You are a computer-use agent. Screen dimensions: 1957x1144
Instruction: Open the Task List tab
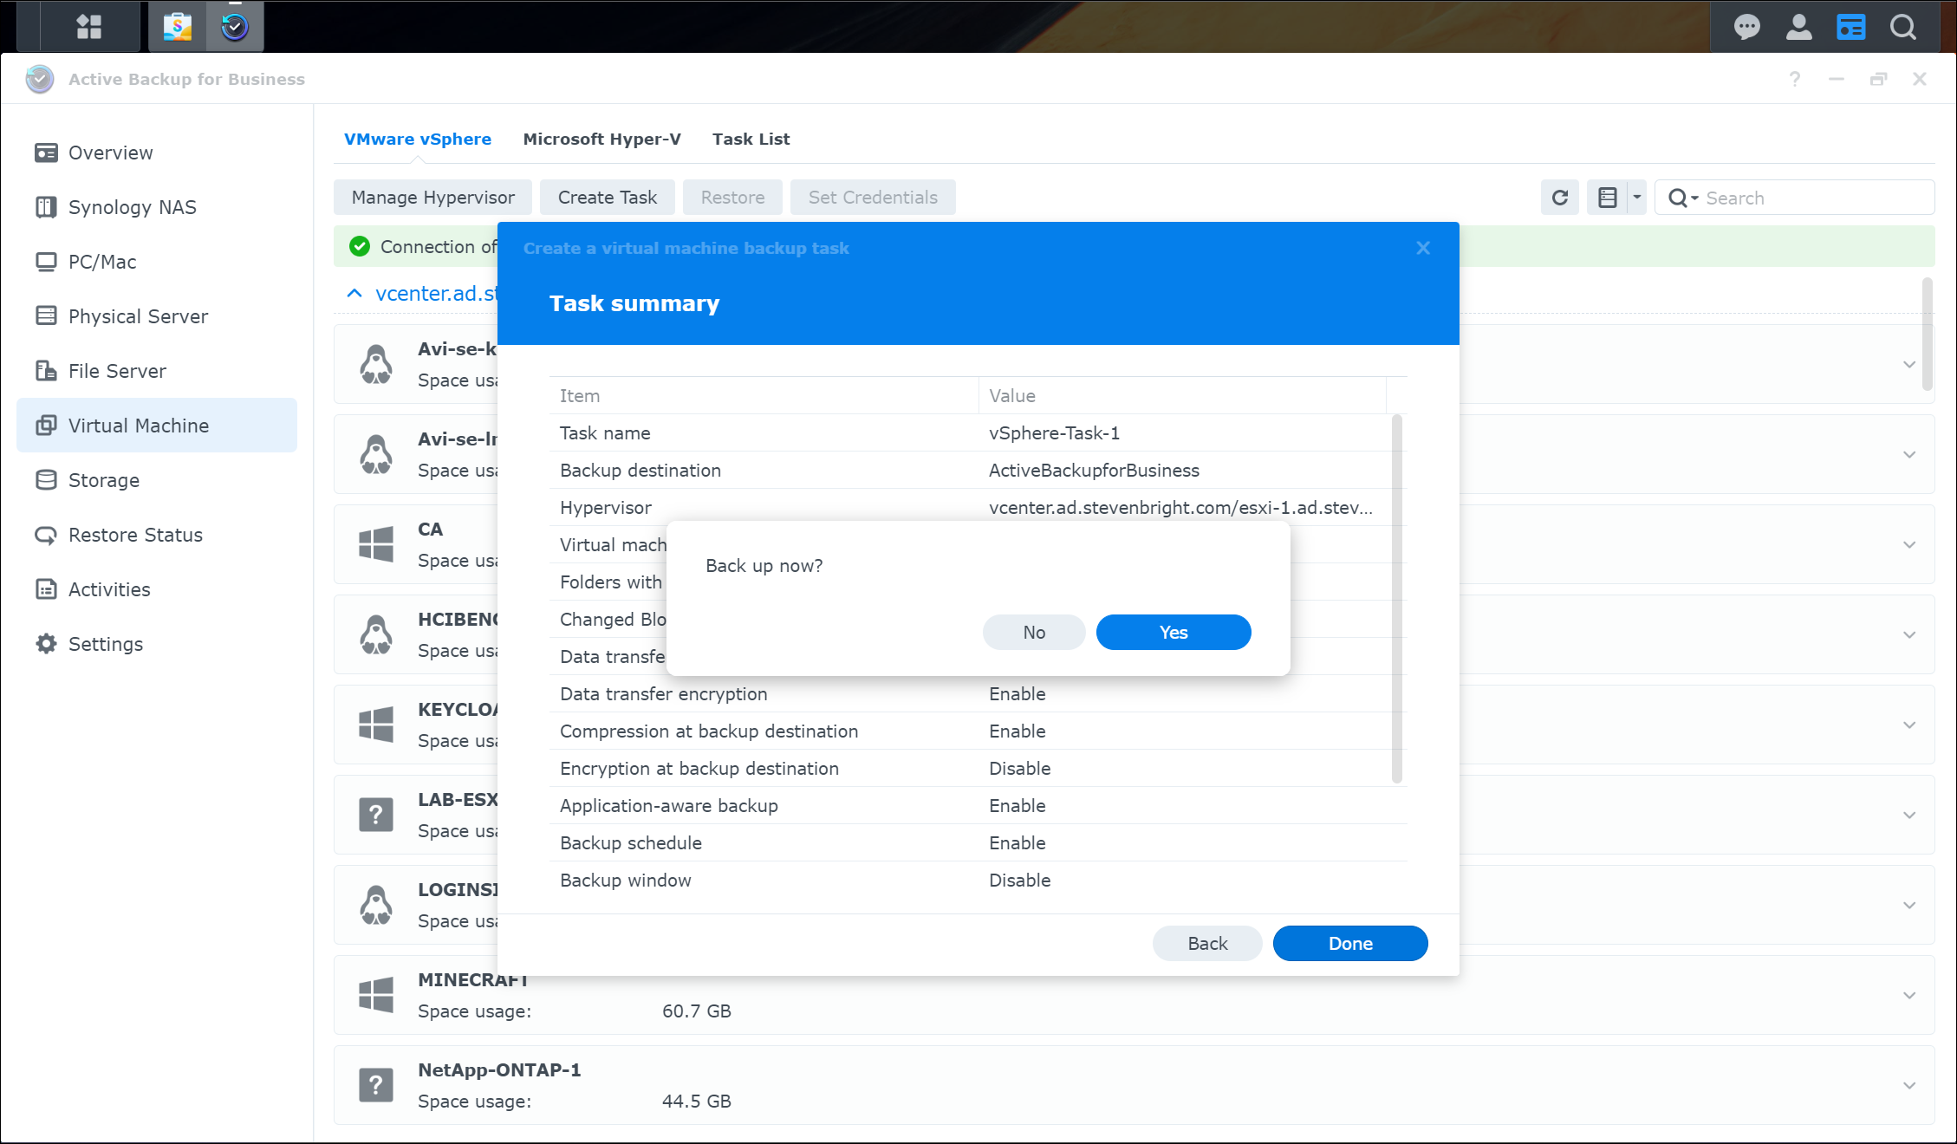(751, 139)
